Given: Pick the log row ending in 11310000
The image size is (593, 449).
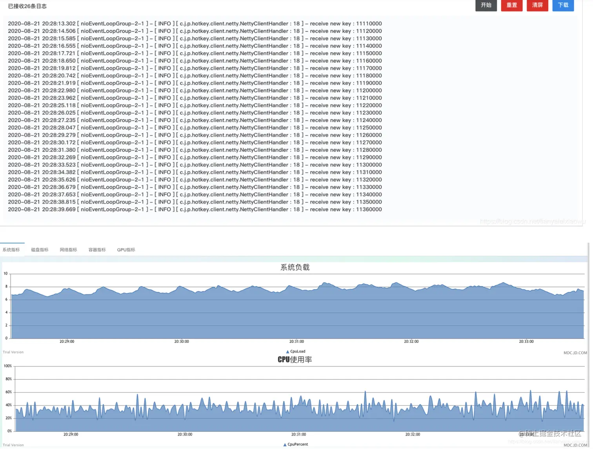Looking at the screenshot, I should [x=195, y=172].
